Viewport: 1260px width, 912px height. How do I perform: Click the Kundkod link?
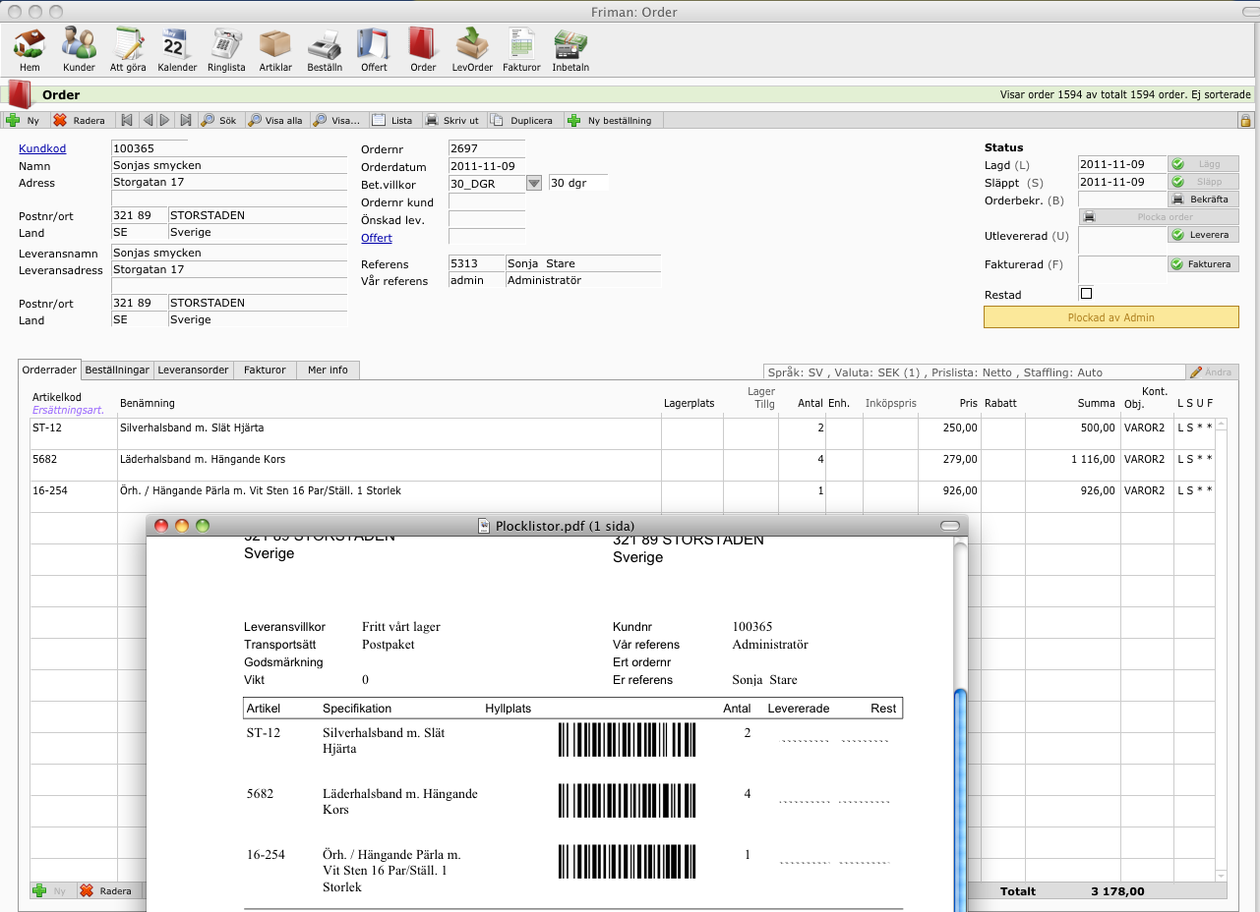point(42,148)
